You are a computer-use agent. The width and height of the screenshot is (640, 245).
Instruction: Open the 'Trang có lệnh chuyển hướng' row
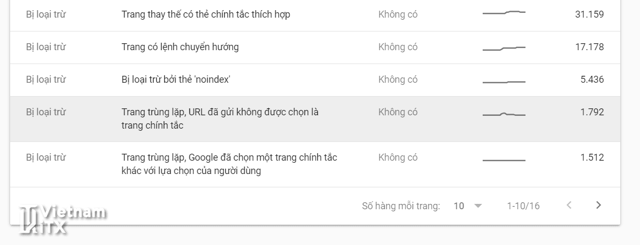pos(180,47)
